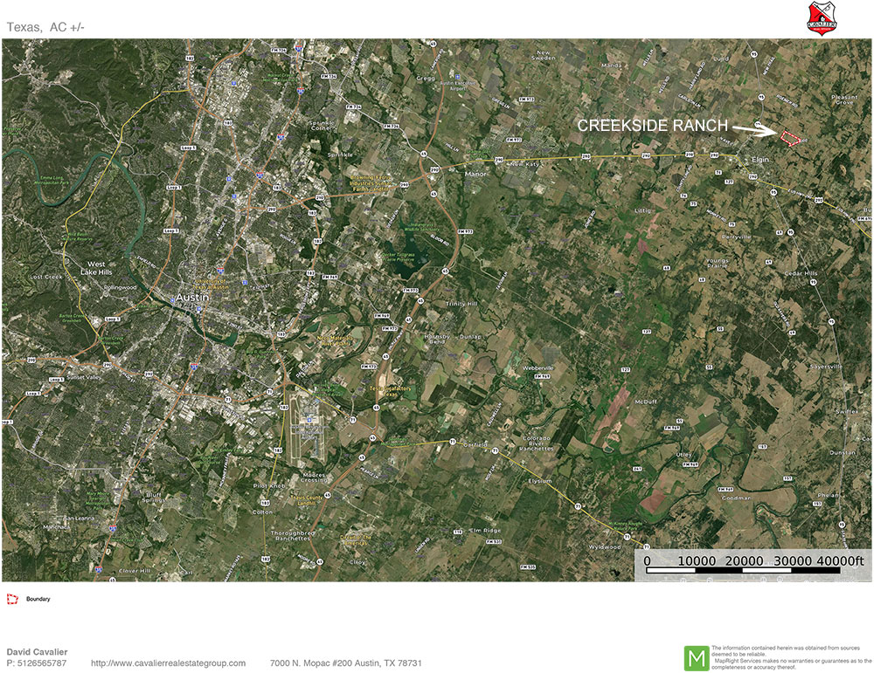Click the CREEKSIDE RANCH label

(x=654, y=125)
